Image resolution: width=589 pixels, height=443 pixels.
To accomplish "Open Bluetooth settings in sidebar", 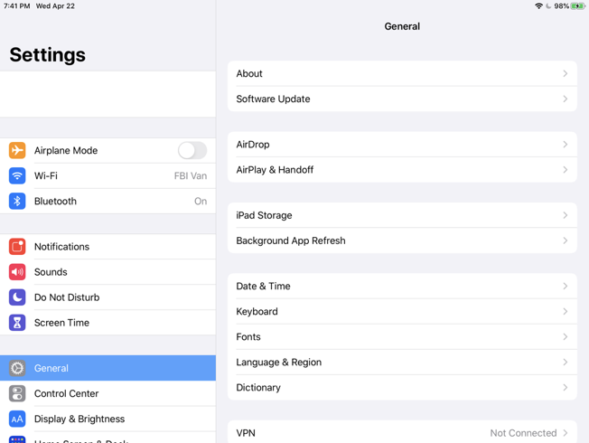I will pos(108,202).
